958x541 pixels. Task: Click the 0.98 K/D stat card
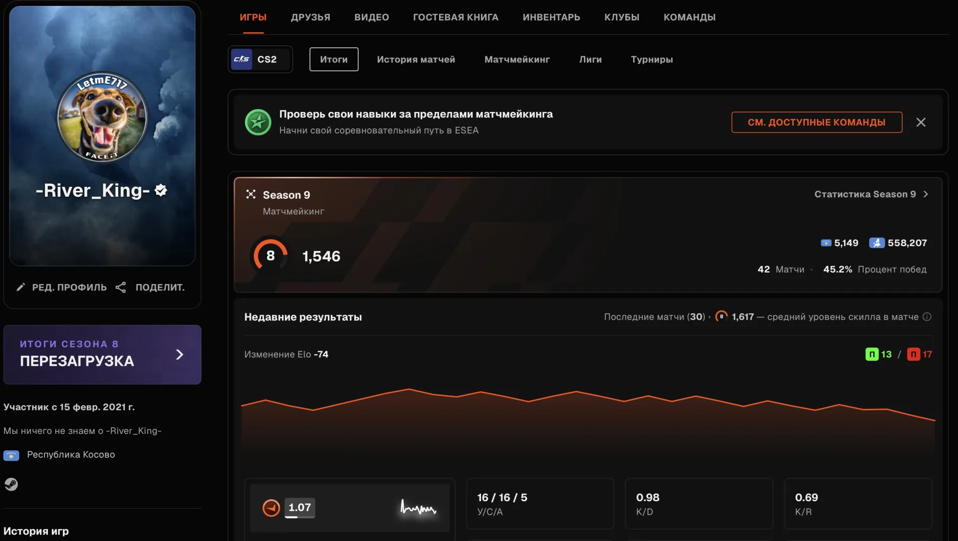coord(699,504)
